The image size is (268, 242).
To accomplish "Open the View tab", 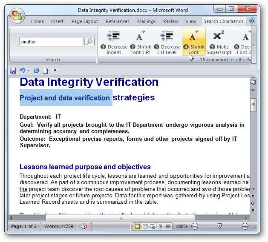I will pos(190,21).
